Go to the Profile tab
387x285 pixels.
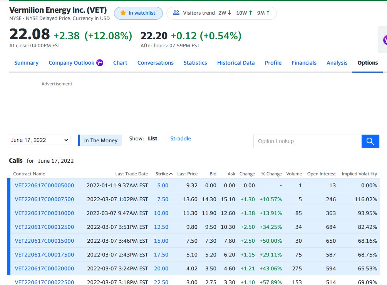(x=273, y=63)
